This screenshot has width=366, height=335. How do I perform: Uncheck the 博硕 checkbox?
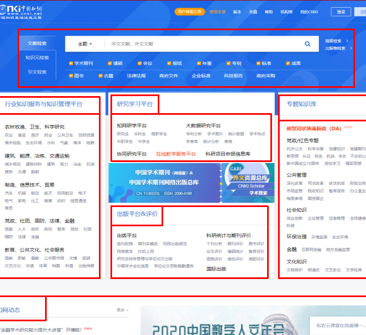point(110,63)
